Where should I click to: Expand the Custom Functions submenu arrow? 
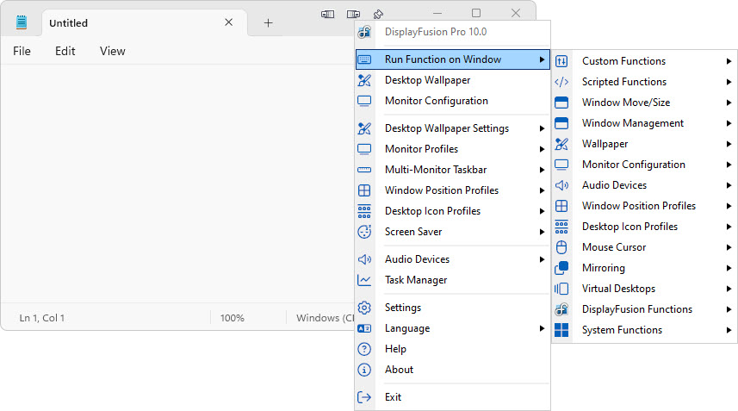[729, 61]
